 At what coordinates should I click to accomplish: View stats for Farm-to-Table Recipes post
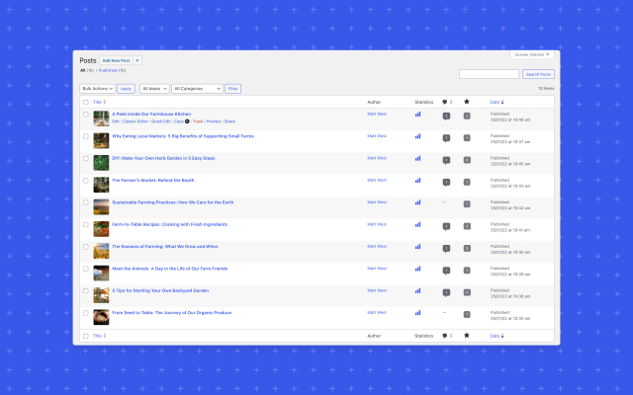click(417, 225)
